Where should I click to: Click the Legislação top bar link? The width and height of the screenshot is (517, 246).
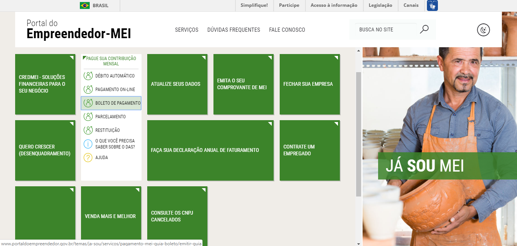coord(380,5)
